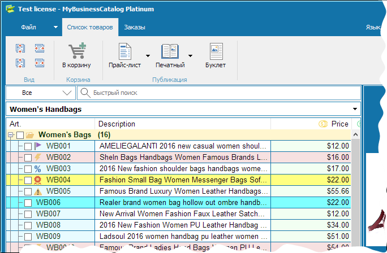Check the box for item WB001
387x253 pixels.
coord(28,146)
